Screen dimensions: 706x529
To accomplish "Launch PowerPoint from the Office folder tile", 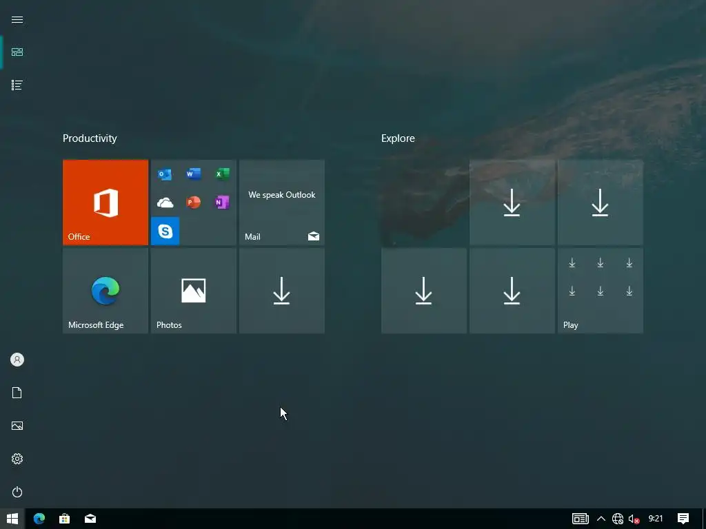I will [194, 203].
